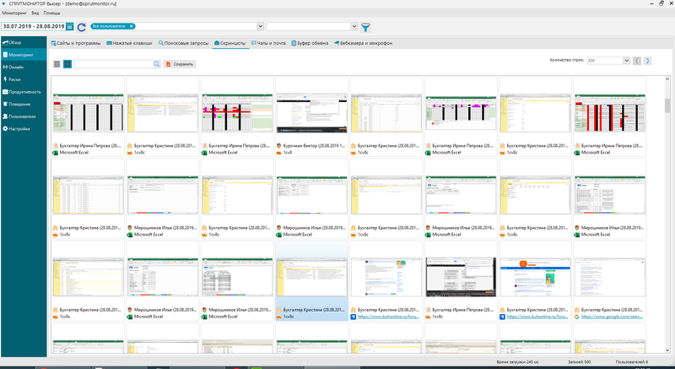Click the refresh data icon
Image resolution: width=675 pixels, height=369 pixels.
[81, 27]
